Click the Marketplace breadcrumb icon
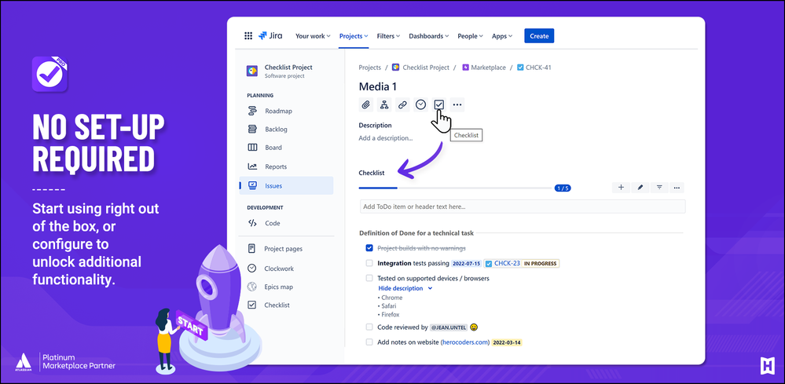785x384 pixels. [466, 68]
